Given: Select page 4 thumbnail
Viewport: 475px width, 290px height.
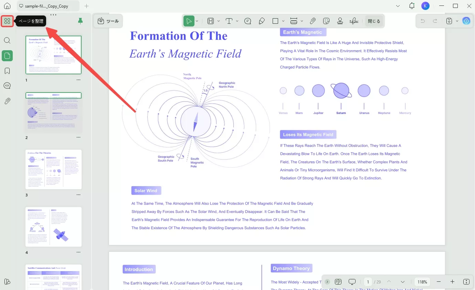Looking at the screenshot, I should 54,227.
